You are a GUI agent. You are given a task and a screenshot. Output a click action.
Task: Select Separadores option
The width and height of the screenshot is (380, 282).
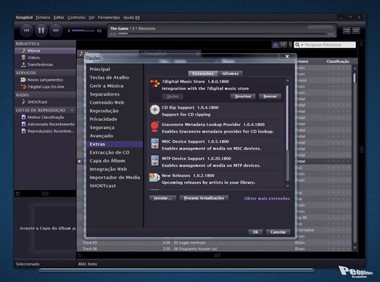[104, 94]
